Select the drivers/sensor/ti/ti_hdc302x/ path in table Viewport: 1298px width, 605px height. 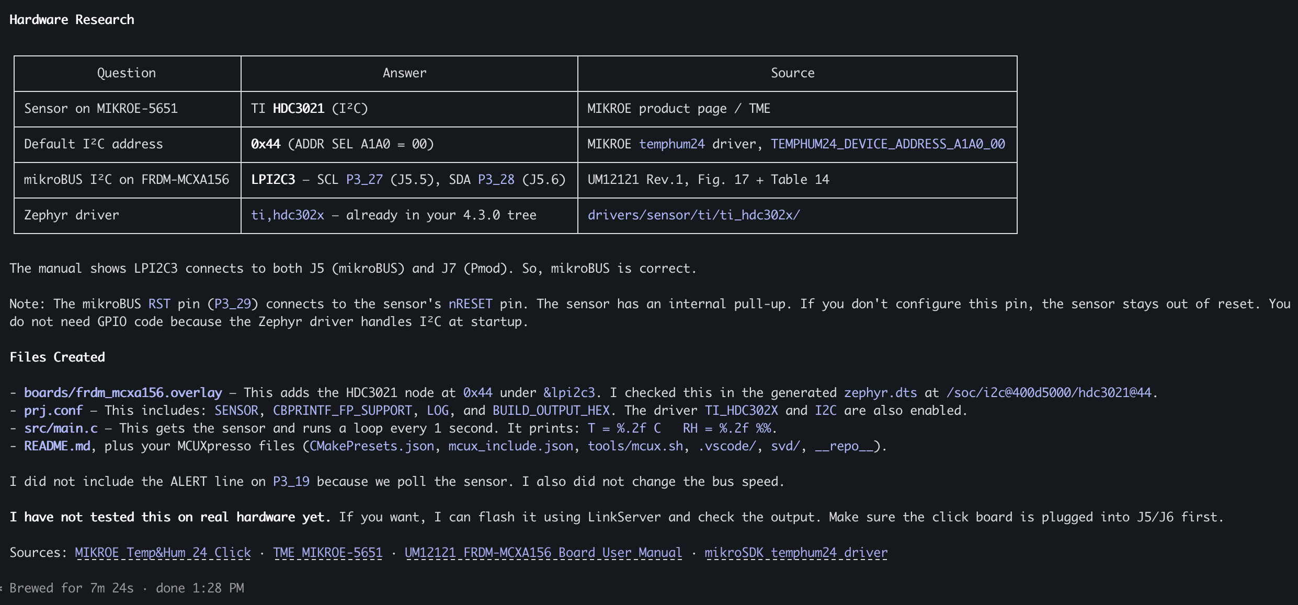coord(693,215)
